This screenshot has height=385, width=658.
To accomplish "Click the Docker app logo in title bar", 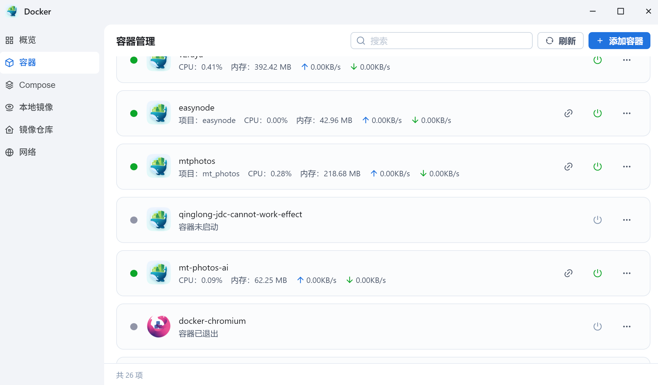I will coord(12,11).
